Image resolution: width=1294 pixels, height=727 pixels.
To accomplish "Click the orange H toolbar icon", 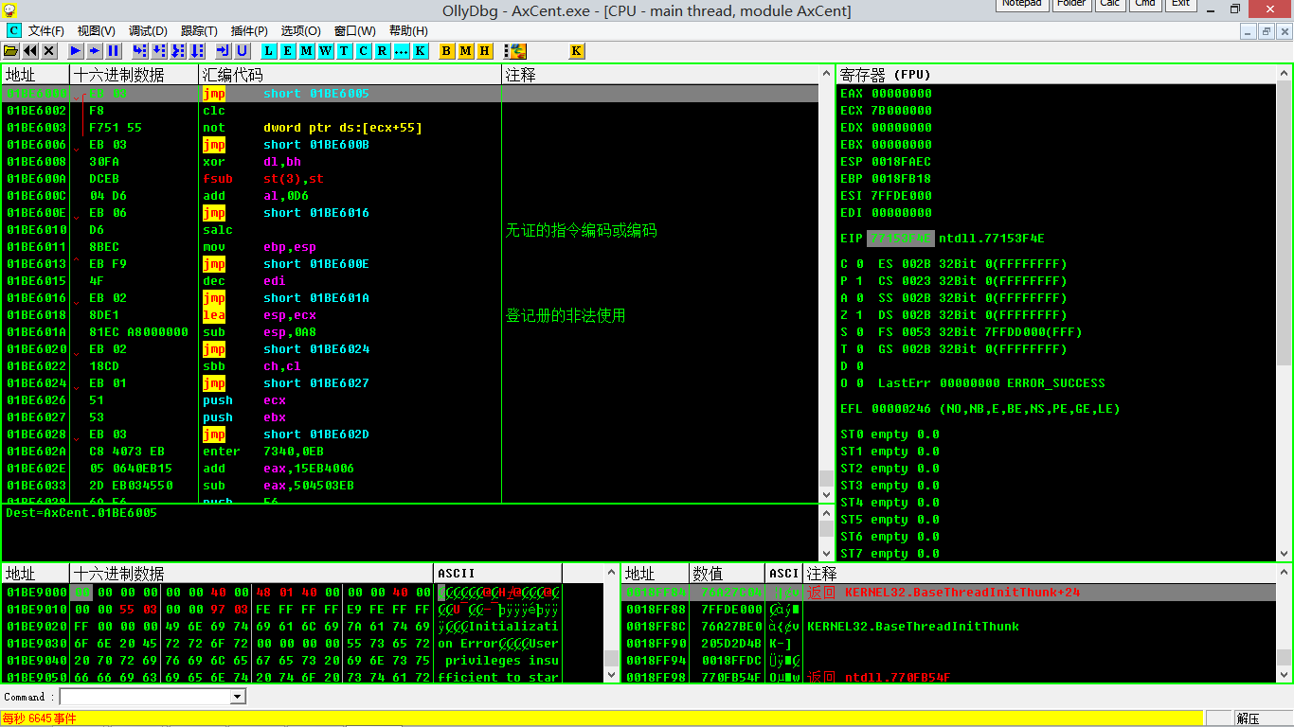I will pos(485,50).
